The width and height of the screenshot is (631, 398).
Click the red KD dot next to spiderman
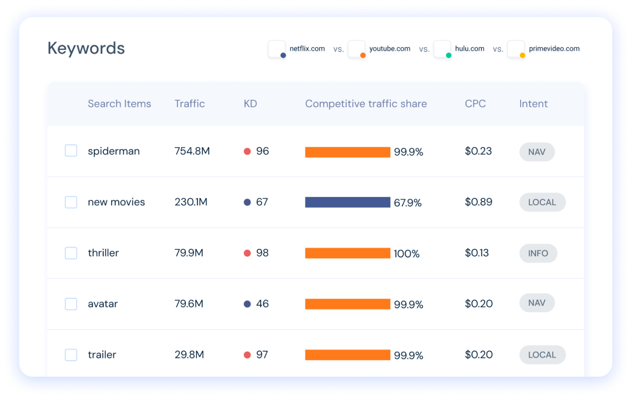click(x=247, y=151)
